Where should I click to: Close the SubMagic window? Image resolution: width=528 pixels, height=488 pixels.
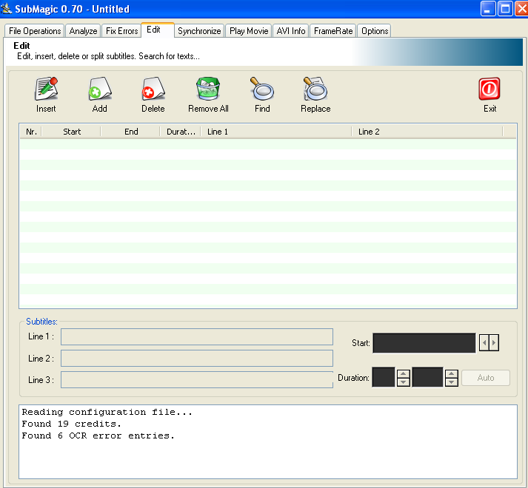tap(521, 9)
